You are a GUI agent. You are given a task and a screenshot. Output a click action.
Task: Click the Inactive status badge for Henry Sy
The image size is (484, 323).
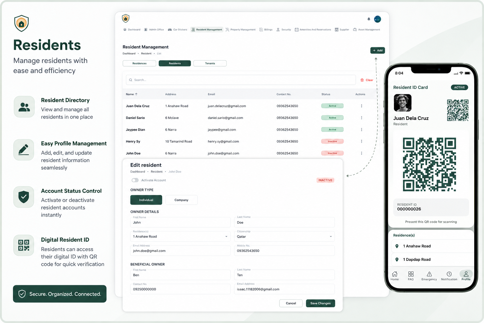pos(332,141)
